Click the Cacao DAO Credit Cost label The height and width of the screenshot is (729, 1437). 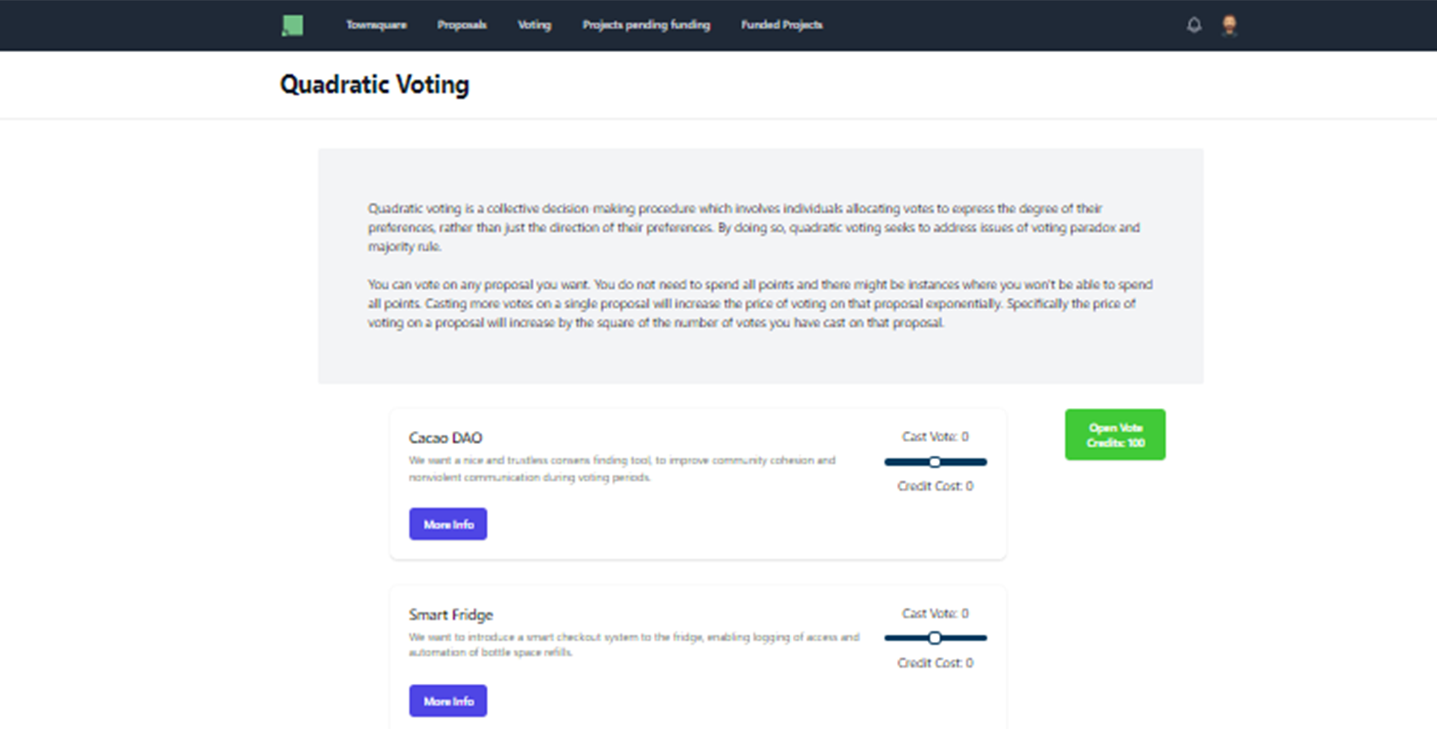(935, 486)
